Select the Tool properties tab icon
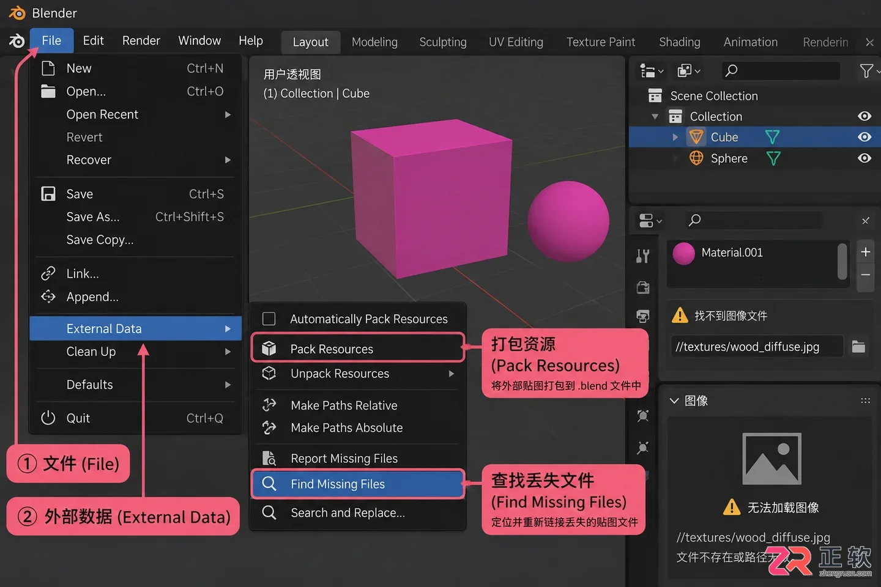 pos(642,256)
